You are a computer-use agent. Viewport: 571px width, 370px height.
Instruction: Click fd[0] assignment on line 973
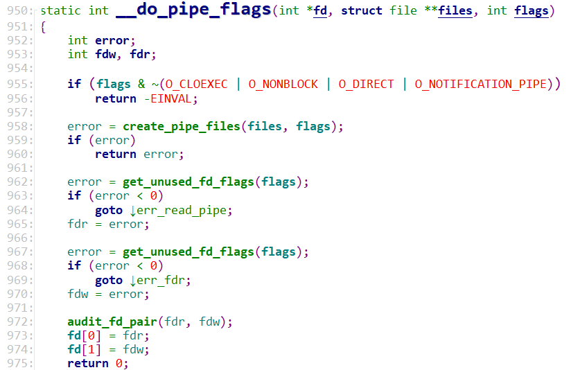(108, 335)
